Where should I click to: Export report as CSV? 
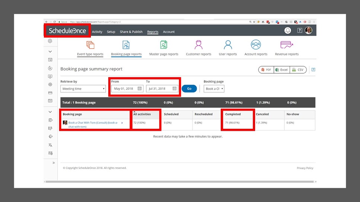[298, 70]
